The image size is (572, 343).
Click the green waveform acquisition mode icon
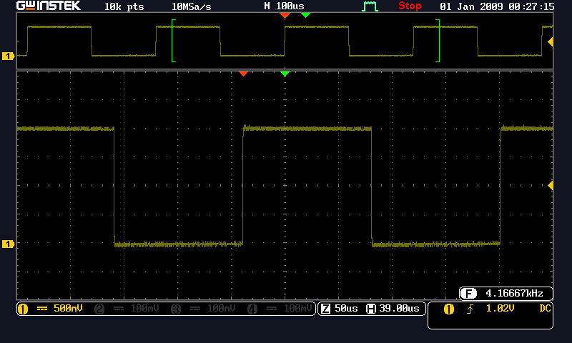[x=370, y=6]
